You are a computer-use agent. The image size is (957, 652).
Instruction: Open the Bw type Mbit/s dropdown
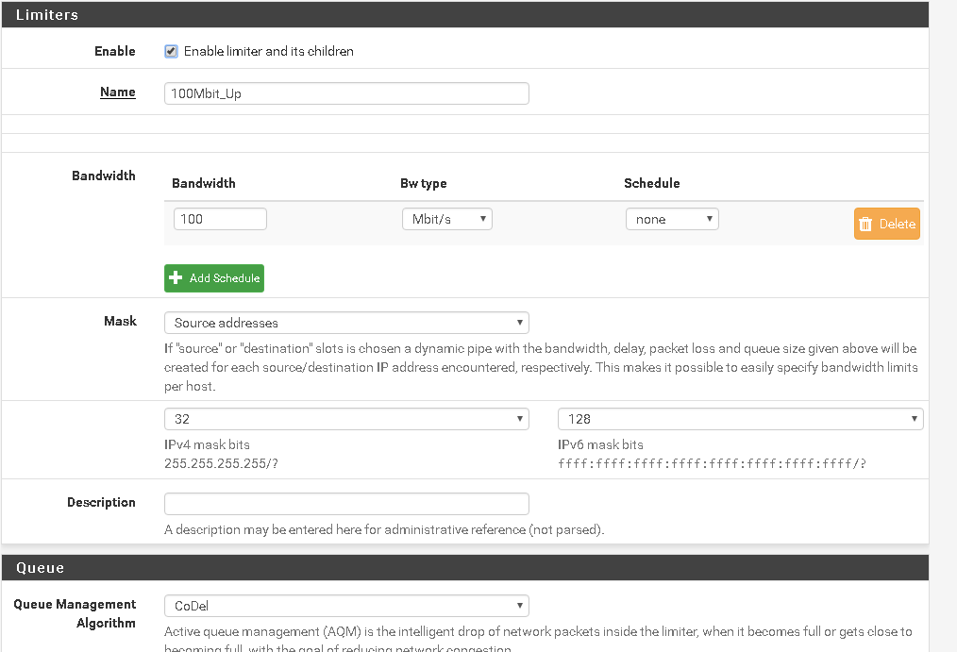click(x=447, y=219)
